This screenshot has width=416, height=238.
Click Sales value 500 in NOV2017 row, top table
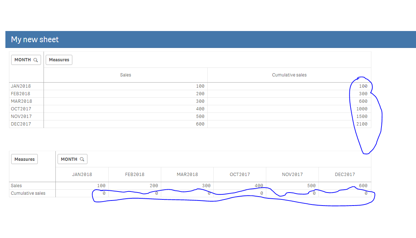tap(200, 116)
